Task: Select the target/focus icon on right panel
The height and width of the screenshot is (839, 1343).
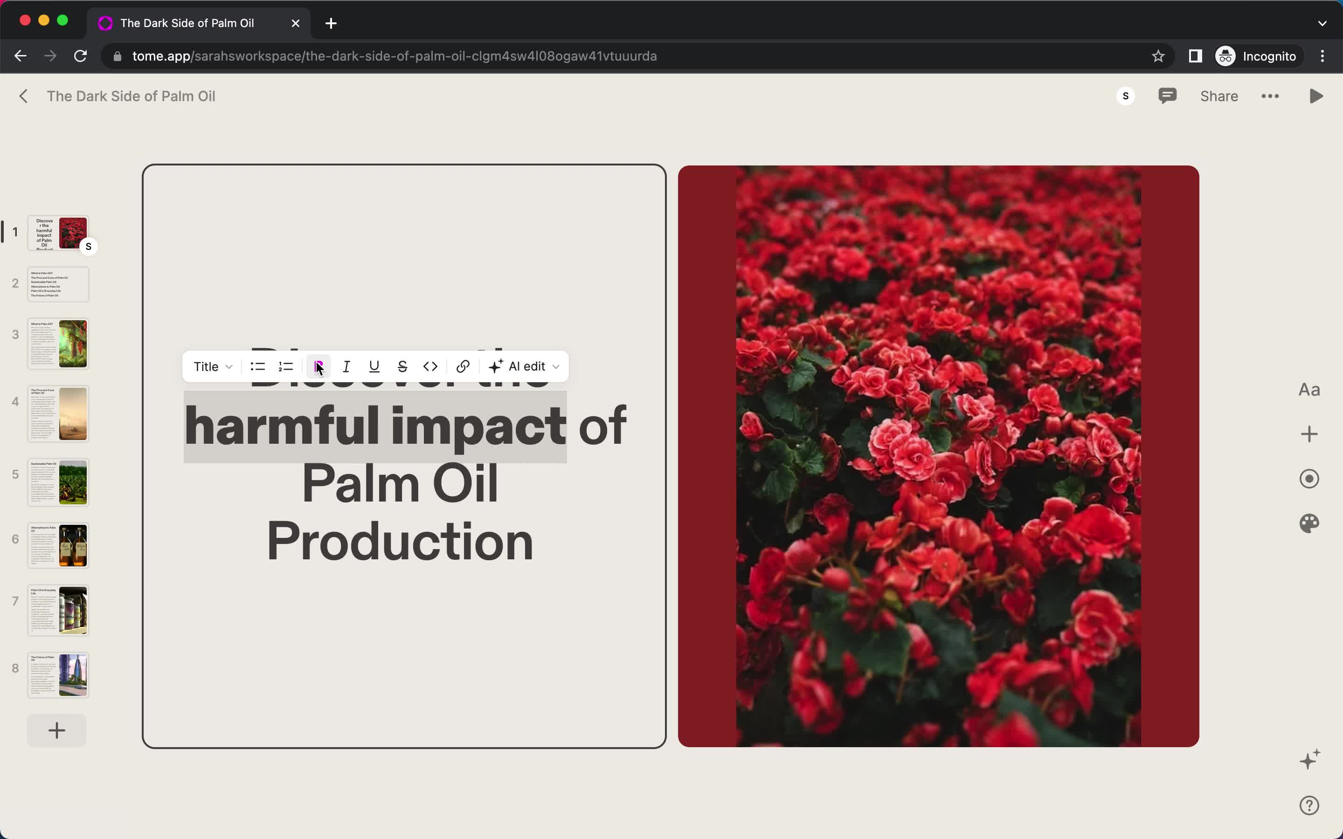Action: (x=1310, y=478)
